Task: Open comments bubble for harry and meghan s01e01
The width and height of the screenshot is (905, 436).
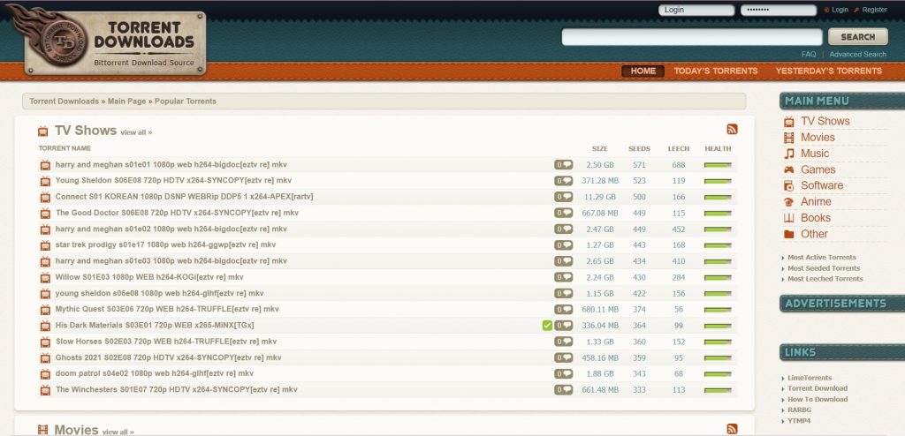Action: click(563, 165)
